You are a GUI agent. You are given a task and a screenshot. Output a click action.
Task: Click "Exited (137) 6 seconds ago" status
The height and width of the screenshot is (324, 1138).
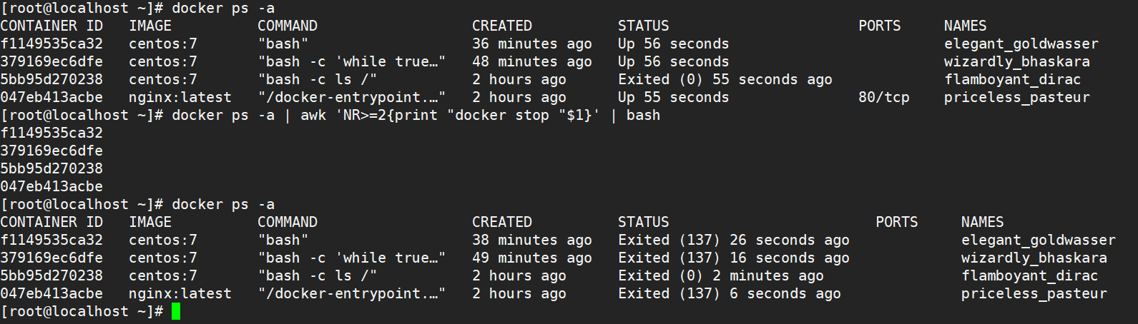(x=729, y=294)
